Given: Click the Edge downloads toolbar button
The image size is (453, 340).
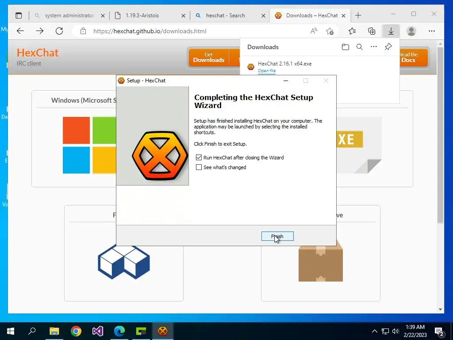Looking at the screenshot, I should click(x=391, y=31).
